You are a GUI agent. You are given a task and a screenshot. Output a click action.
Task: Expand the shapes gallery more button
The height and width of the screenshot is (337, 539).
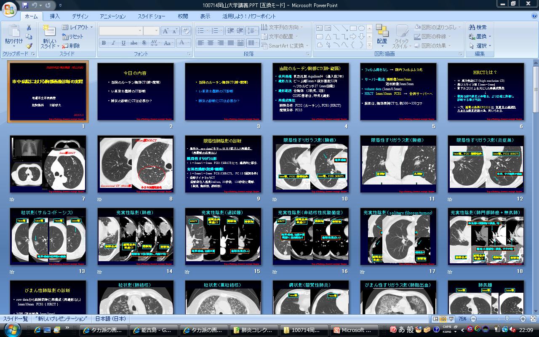click(369, 45)
